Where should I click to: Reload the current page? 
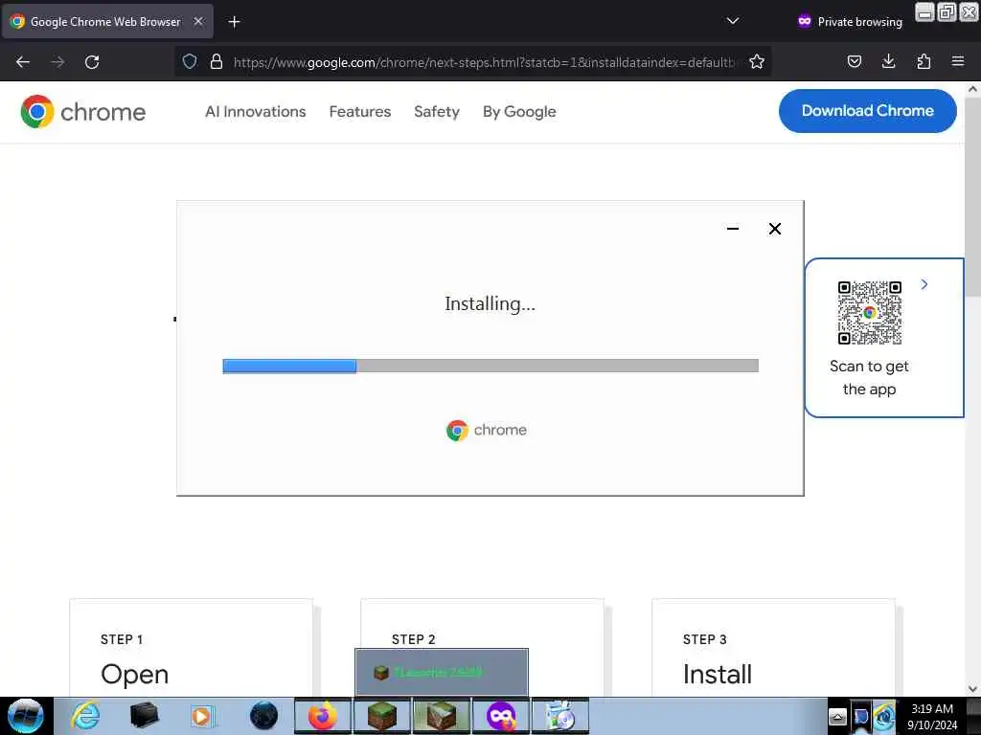click(92, 62)
